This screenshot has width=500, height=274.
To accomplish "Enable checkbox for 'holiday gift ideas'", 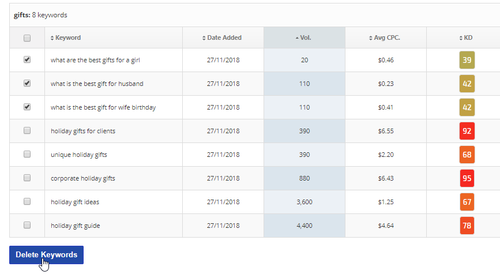I will pos(27,201).
